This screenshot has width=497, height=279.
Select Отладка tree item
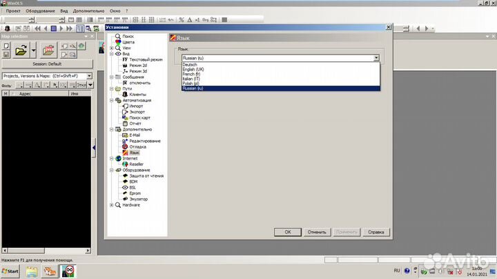[x=137, y=146]
